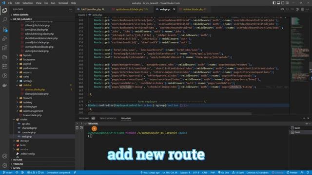Open the Terminal menu
This screenshot has width=312, height=175.
tap(63, 3)
